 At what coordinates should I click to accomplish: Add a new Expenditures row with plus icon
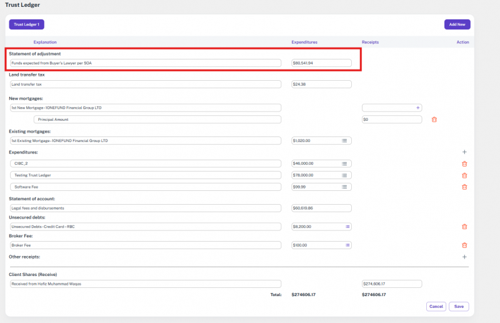pos(464,152)
